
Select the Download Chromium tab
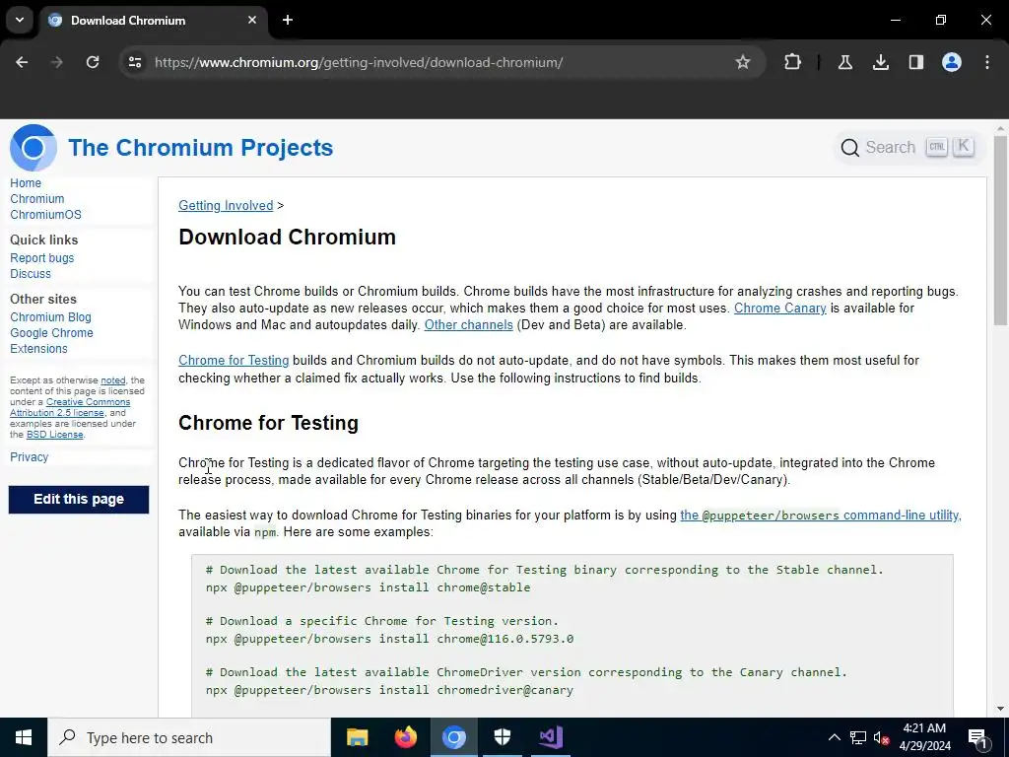[153, 20]
